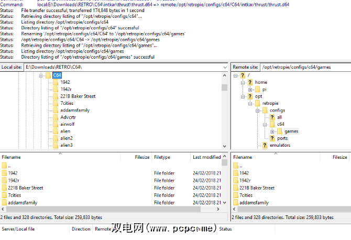351x240 pixels.
Task: Select airwolf folder in local tree
Action: tap(68, 124)
